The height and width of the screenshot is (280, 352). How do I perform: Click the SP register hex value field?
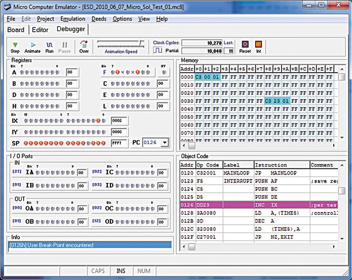tap(119, 143)
